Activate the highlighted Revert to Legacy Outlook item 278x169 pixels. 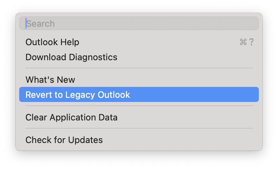pos(139,95)
